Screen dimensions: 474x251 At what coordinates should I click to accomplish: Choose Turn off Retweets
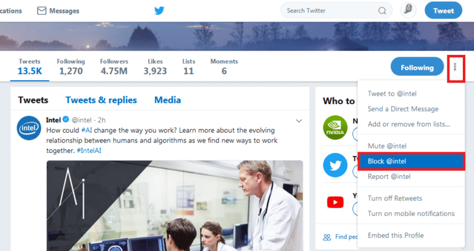coord(411,198)
